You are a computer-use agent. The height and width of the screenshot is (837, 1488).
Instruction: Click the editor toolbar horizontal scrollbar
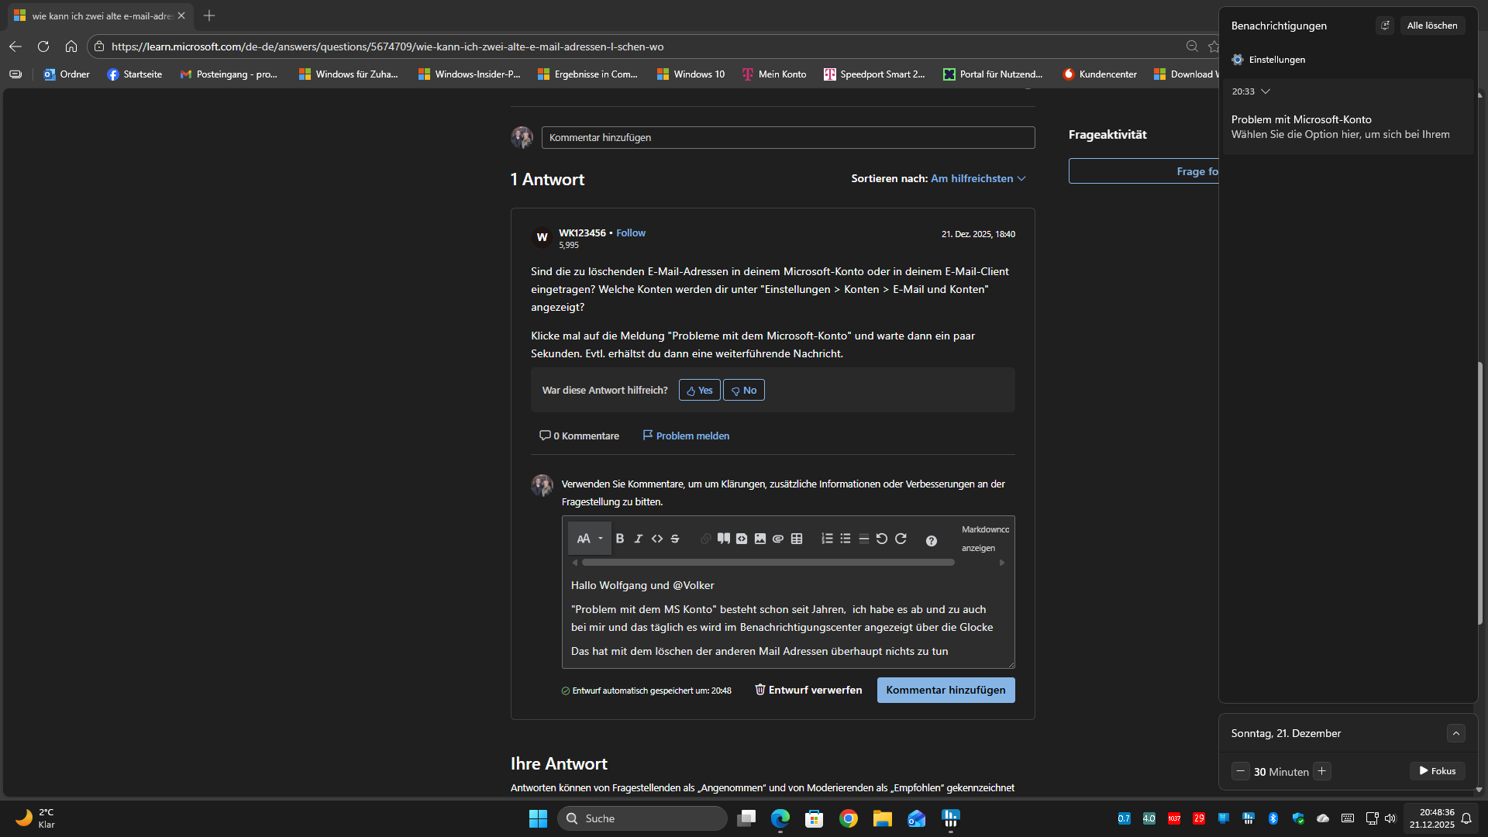click(x=768, y=563)
